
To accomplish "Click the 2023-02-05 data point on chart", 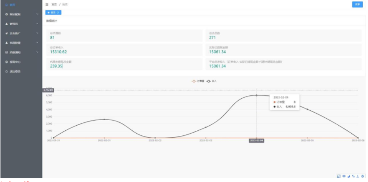I will (x=307, y=109).
